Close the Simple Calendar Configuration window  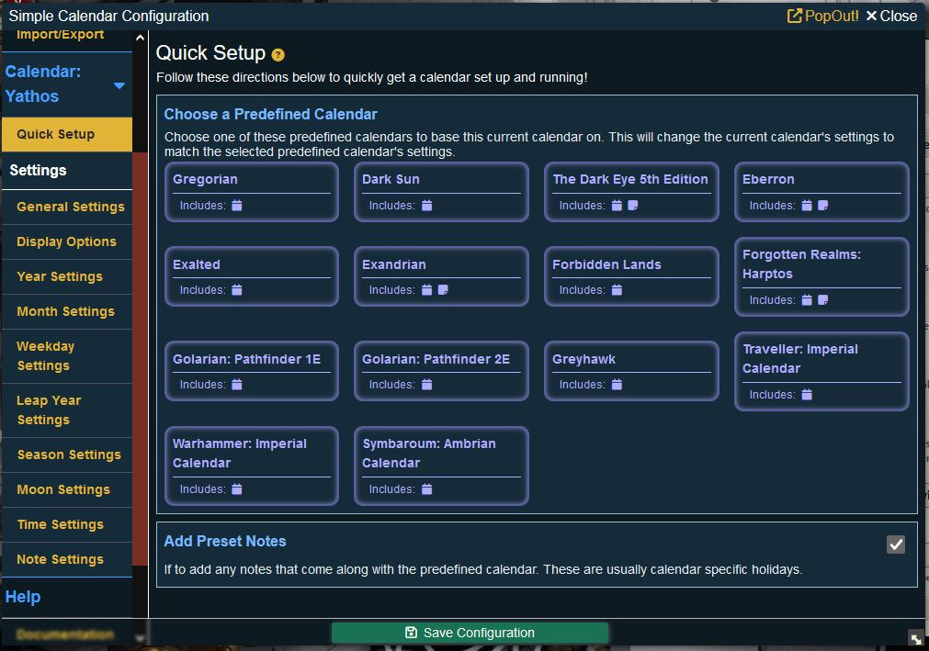click(891, 16)
